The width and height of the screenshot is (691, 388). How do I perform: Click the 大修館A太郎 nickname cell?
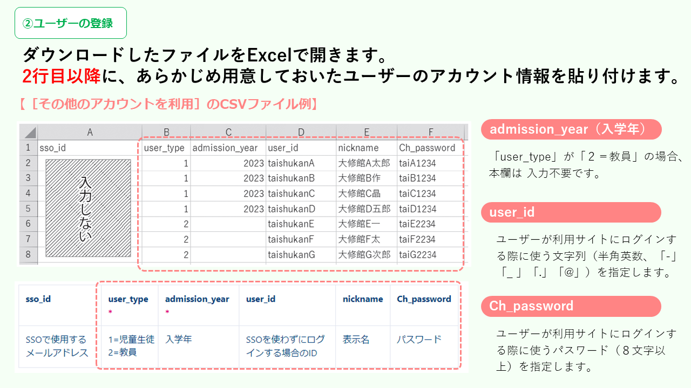pyautogui.click(x=367, y=163)
